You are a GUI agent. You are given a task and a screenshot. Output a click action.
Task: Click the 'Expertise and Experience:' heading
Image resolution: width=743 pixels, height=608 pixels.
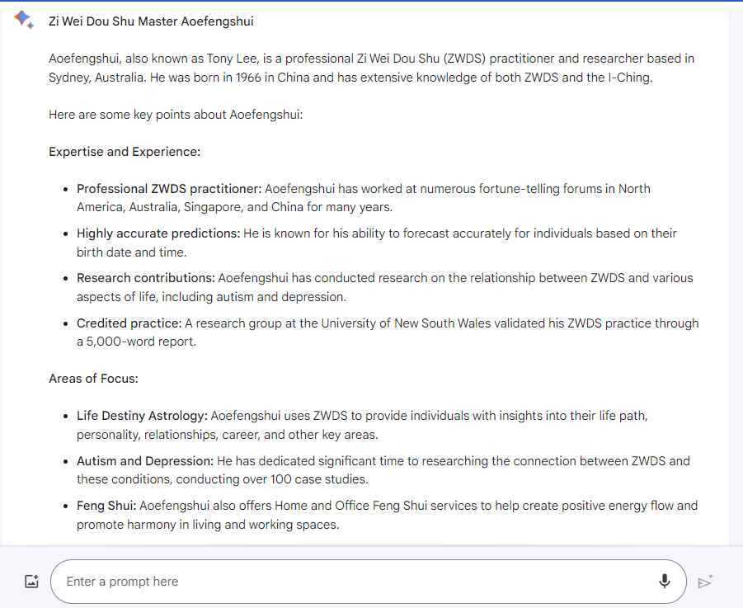pos(125,152)
